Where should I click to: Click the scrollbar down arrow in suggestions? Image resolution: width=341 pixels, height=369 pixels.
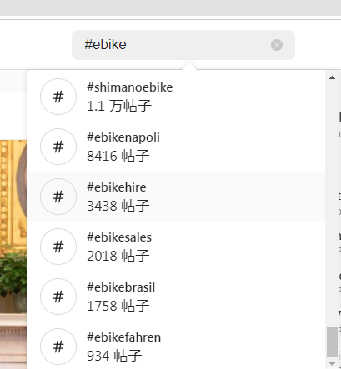click(332, 364)
